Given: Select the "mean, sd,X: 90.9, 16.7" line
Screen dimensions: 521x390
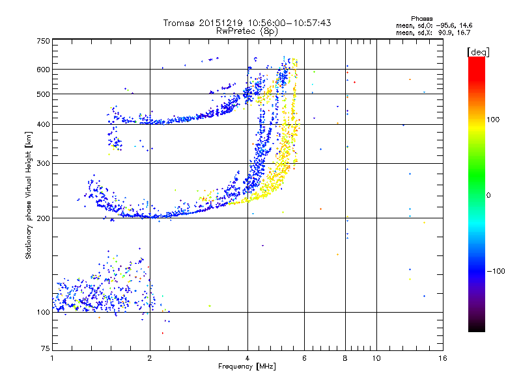Looking at the screenshot, I should pyautogui.click(x=433, y=32).
